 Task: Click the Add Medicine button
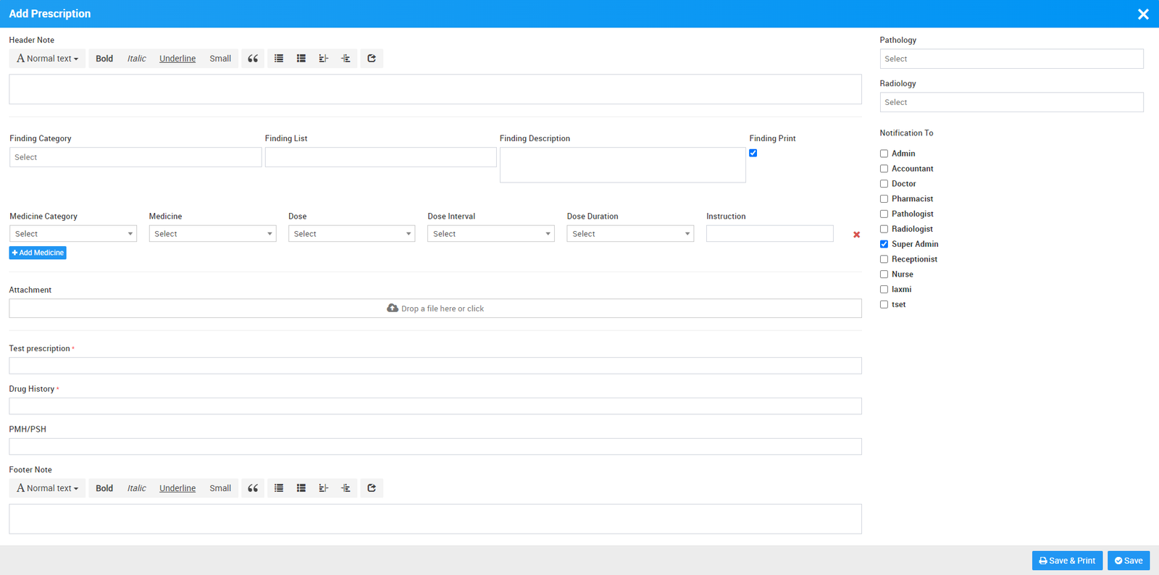[38, 253]
